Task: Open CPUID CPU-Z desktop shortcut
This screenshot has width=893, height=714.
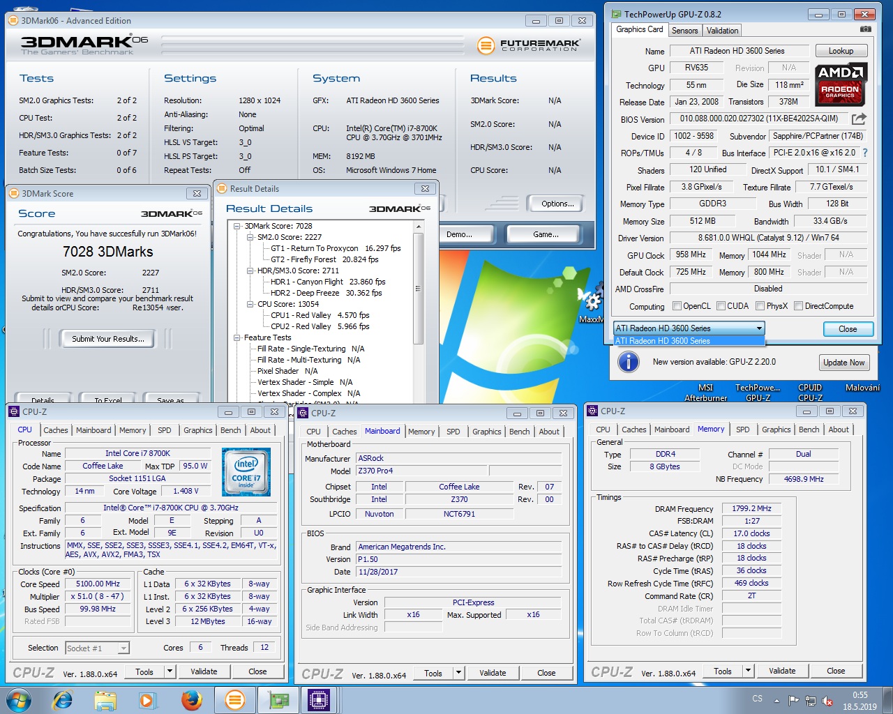Action: [x=810, y=393]
